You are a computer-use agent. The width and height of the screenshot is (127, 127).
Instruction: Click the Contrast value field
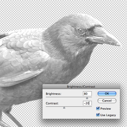pyautogui.click(x=87, y=103)
